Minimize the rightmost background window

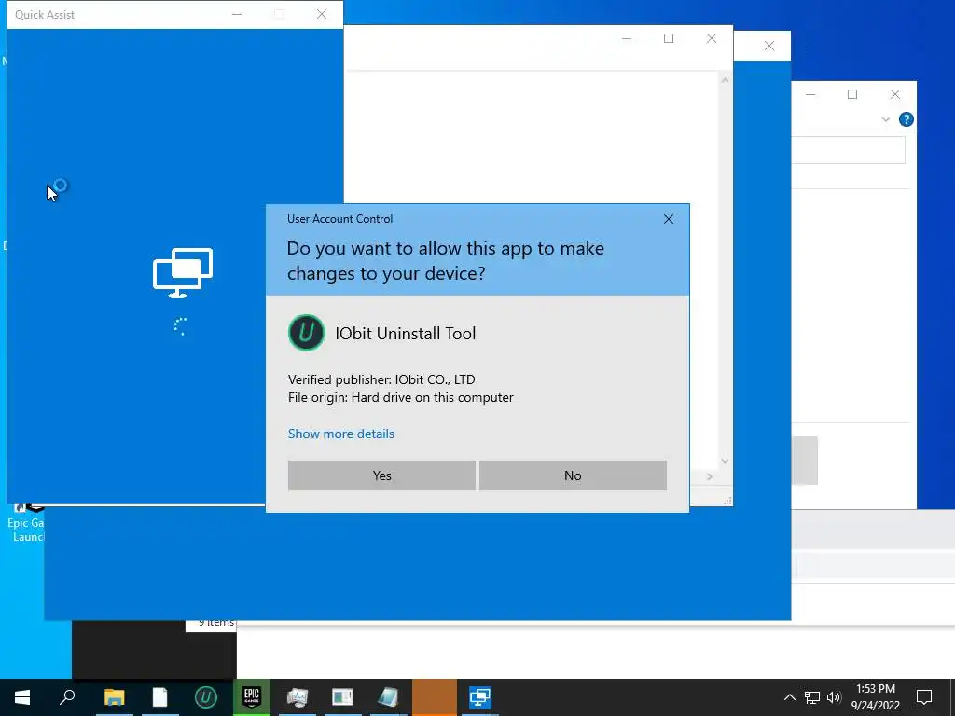pos(810,94)
